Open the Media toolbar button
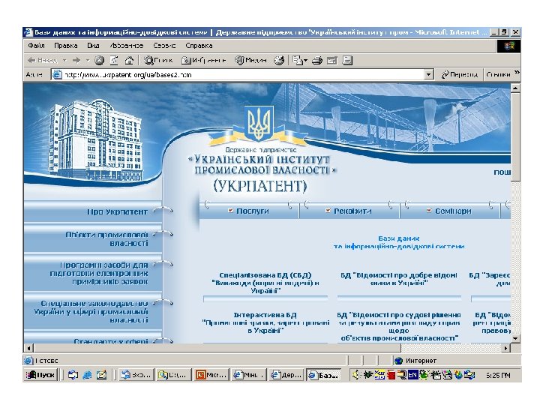 250,60
